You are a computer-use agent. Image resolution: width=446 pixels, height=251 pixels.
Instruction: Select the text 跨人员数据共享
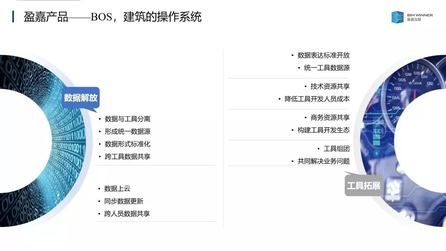(x=127, y=214)
